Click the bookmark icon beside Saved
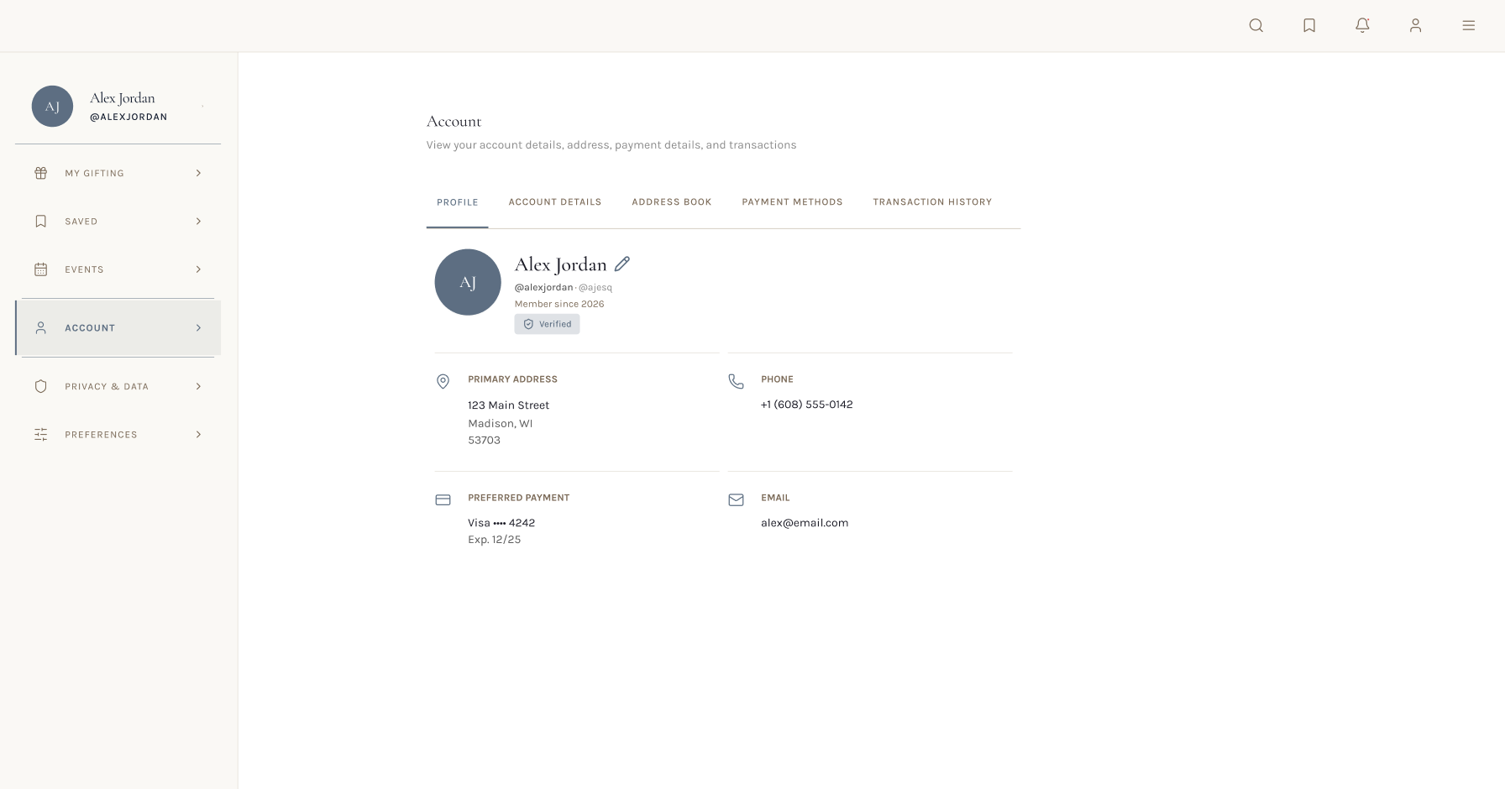 coord(40,221)
